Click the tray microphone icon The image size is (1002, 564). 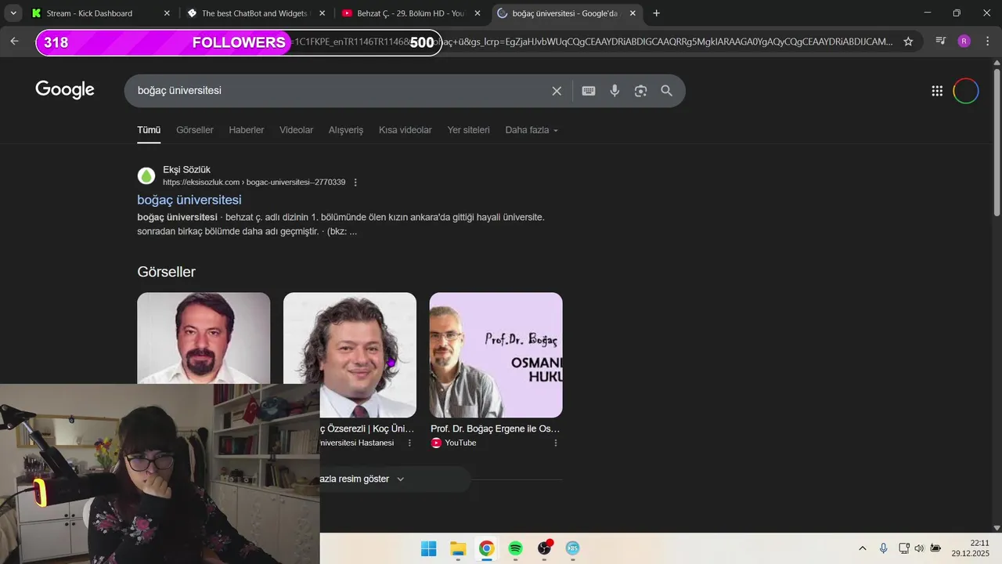[883, 548]
